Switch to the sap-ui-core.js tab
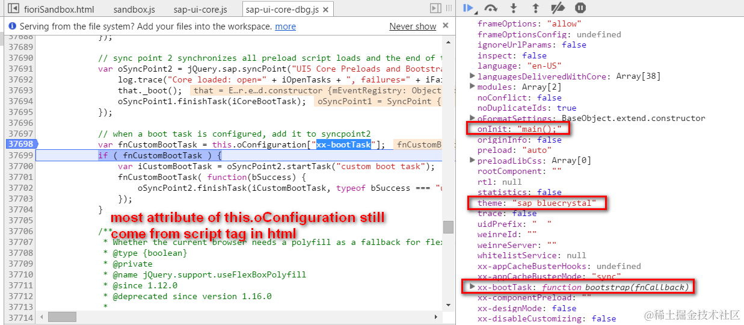 click(201, 10)
